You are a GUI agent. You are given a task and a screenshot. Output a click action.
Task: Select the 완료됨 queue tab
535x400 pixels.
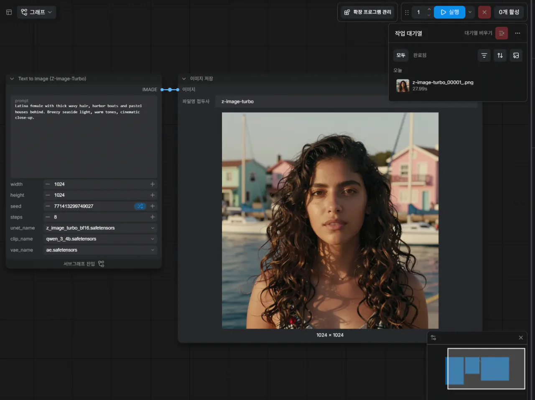tap(420, 55)
